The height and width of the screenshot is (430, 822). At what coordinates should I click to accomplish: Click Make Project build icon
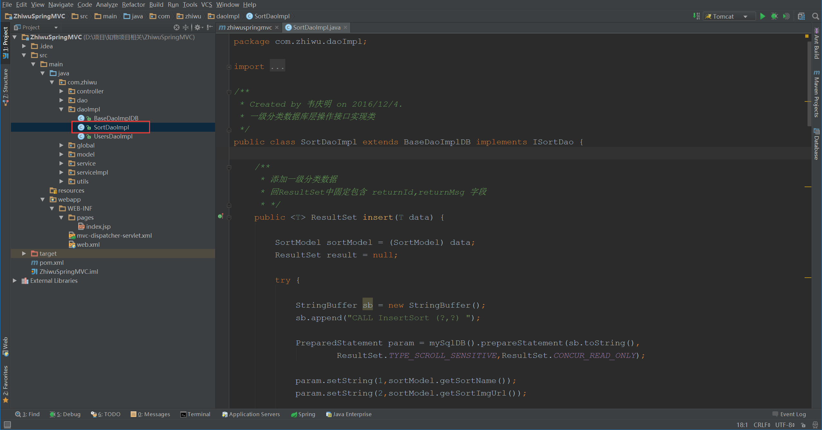[696, 16]
